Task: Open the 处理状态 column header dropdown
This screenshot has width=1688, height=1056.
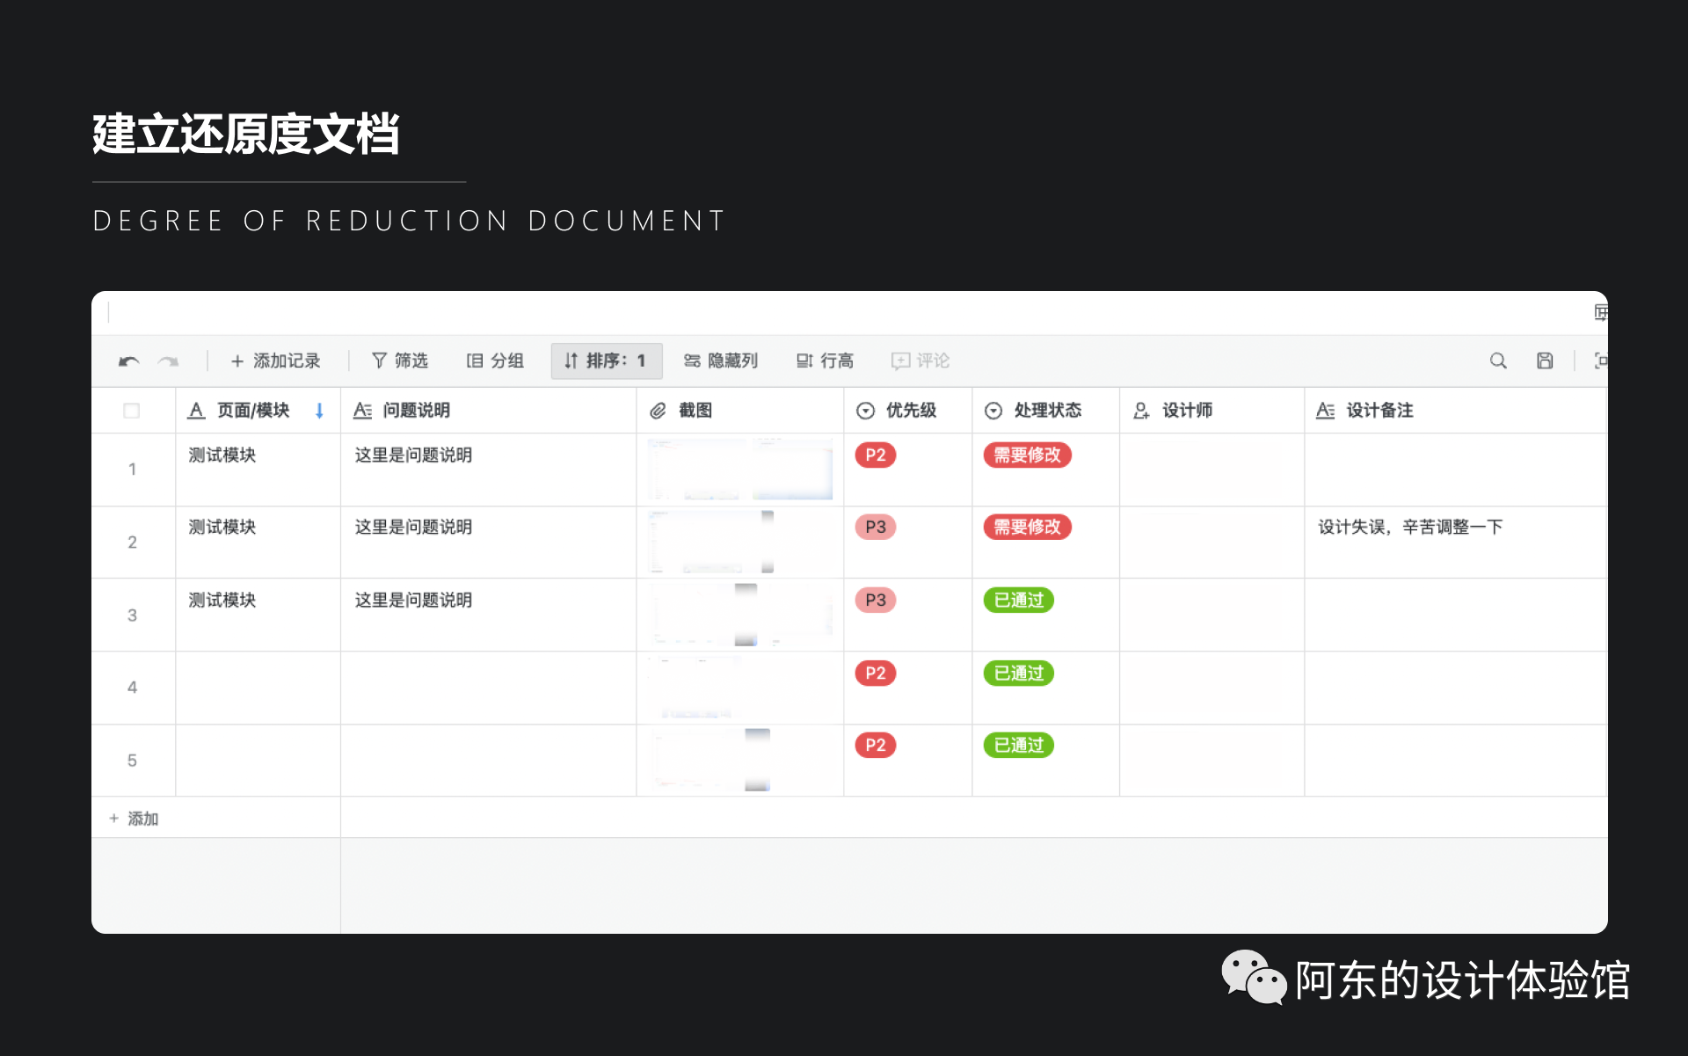Action: click(993, 411)
